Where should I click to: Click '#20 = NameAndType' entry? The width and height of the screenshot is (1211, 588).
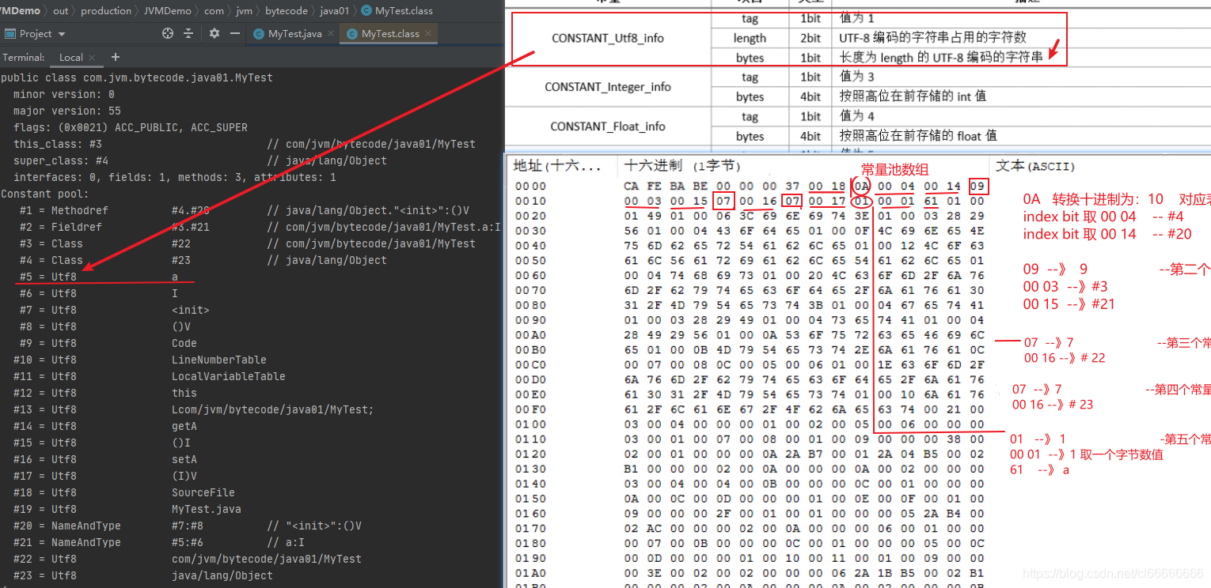187,526
